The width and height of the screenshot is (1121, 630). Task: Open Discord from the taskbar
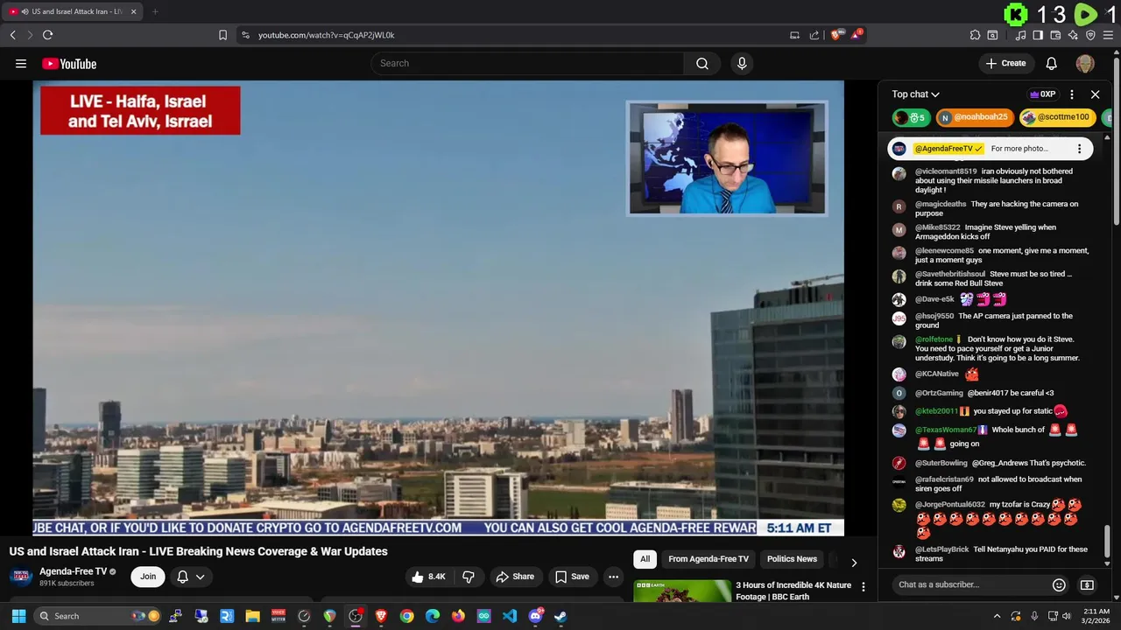pos(535,616)
